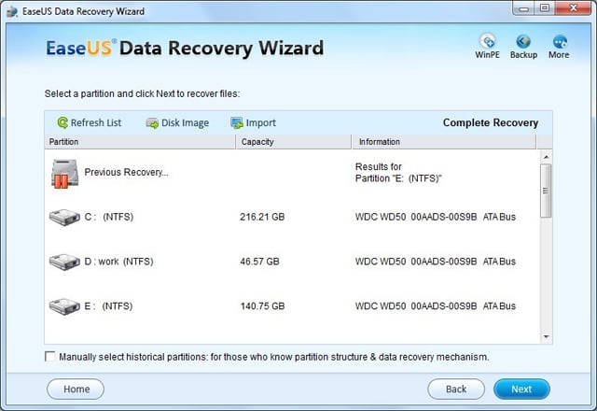Sort by the Information column header
This screenshot has width=597, height=411.
point(444,142)
